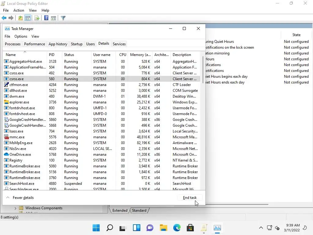313x235 pixels.
Task: Select the dwm.exe process row
Action: tap(101, 96)
